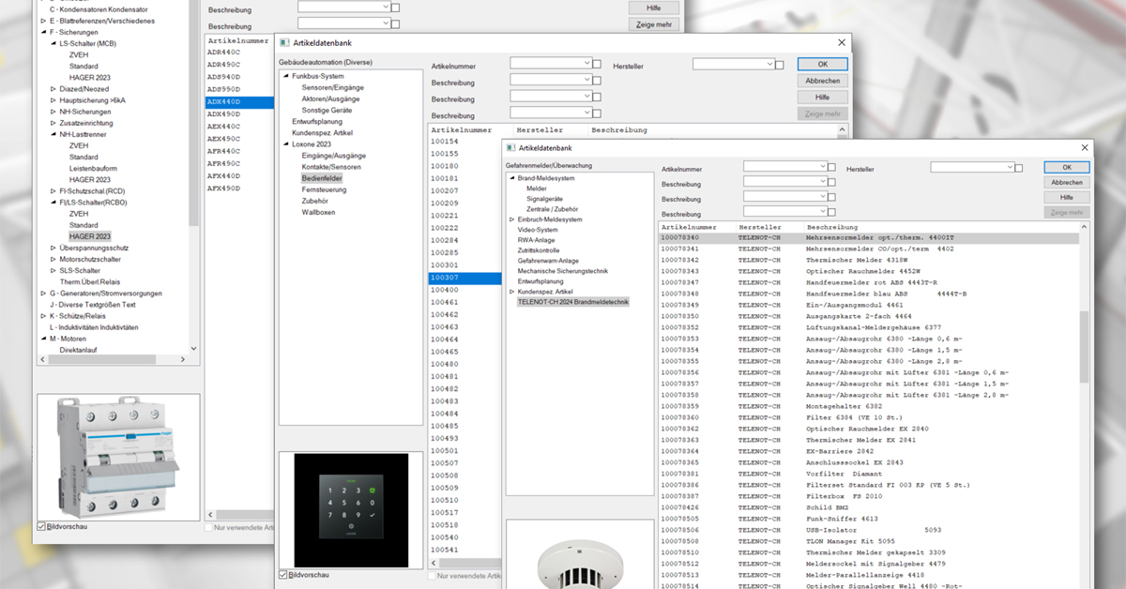Collapse the Loxone 2023 tree node

coord(285,144)
